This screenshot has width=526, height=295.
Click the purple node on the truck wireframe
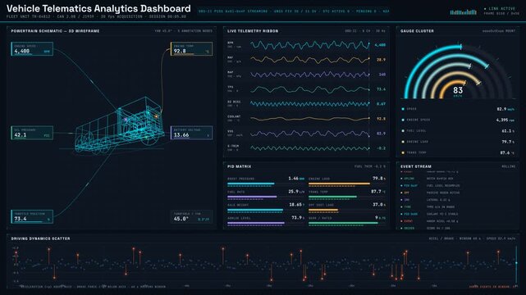(126, 119)
